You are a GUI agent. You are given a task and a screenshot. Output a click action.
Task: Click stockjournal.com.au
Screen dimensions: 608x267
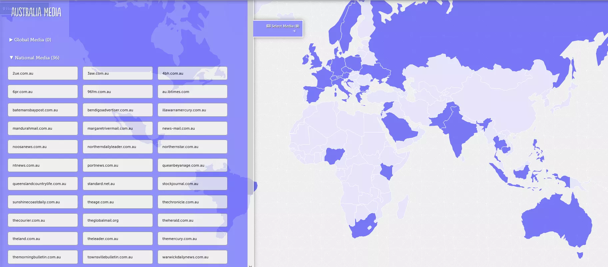(x=193, y=184)
